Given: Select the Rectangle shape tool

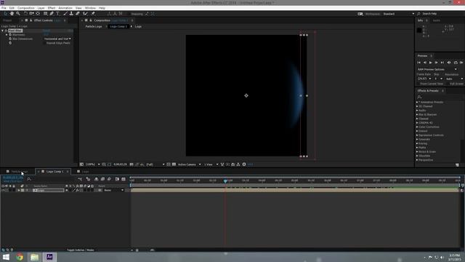Looking at the screenshot, I should coord(45,14).
